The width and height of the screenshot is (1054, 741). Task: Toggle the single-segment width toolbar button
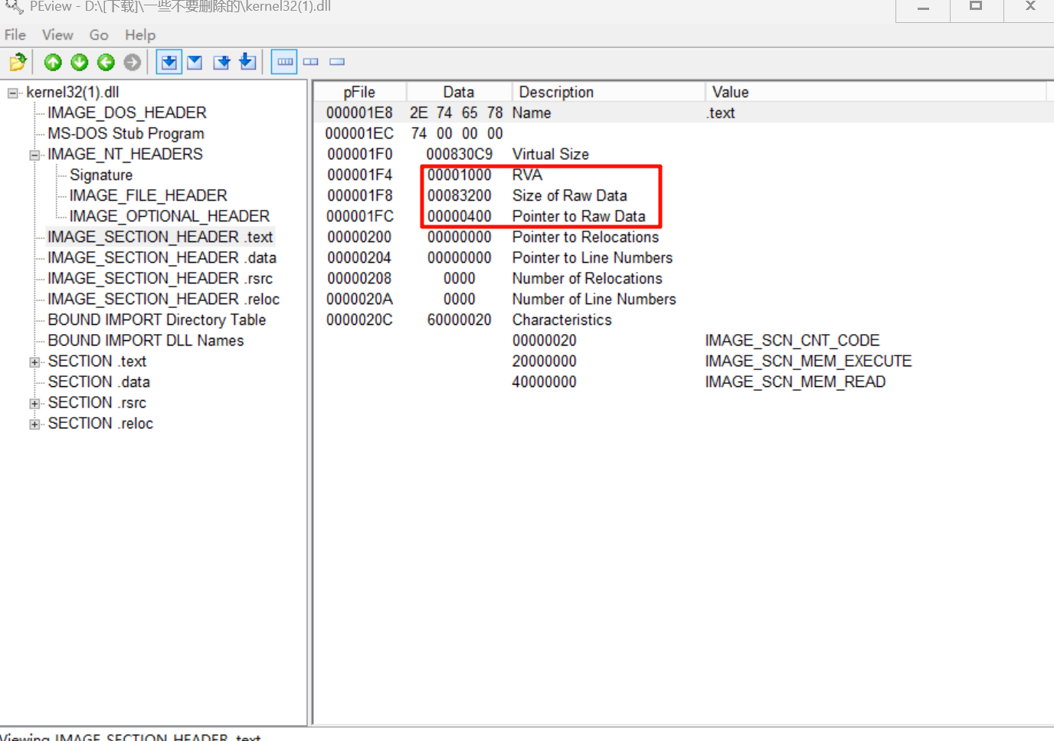(337, 62)
